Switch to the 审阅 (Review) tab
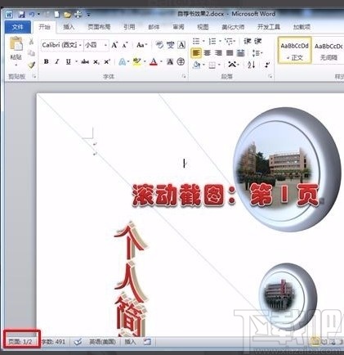Image resolution: width=344 pixels, height=355 pixels. click(178, 27)
